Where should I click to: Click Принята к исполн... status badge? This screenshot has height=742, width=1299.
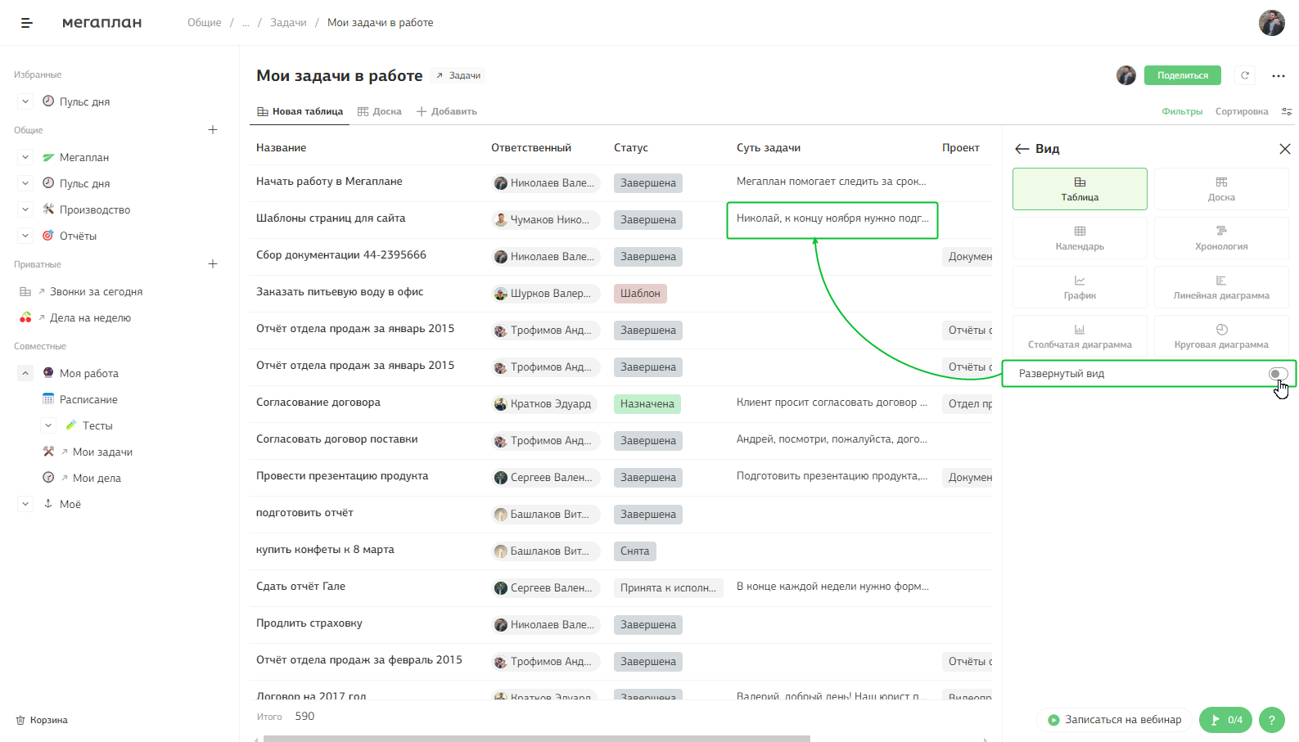pos(668,588)
